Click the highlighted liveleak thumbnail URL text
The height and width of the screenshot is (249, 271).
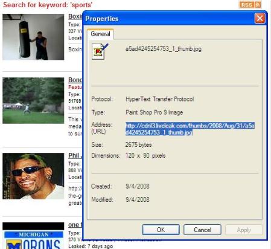190,129
